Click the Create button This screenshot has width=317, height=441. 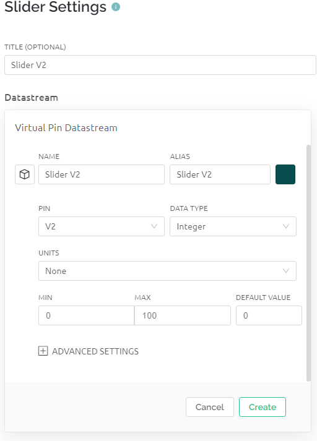point(263,407)
